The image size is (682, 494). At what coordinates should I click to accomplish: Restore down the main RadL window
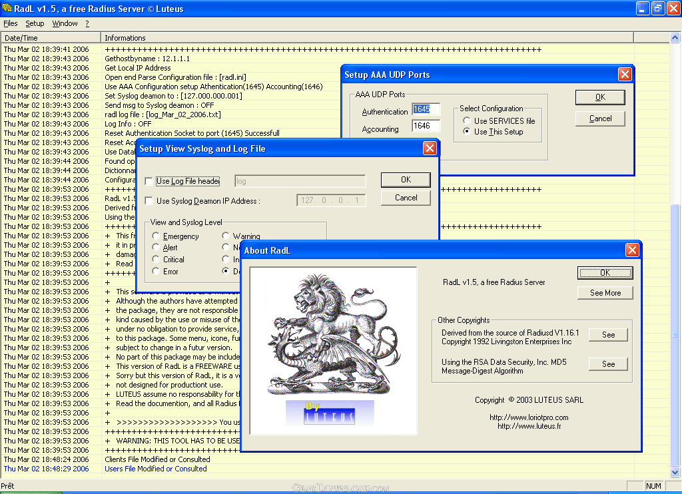(659, 8)
